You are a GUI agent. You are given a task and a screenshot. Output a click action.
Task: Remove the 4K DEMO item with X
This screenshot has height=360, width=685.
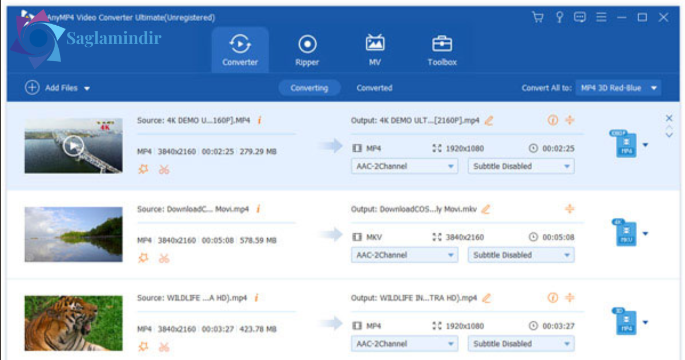coord(669,118)
